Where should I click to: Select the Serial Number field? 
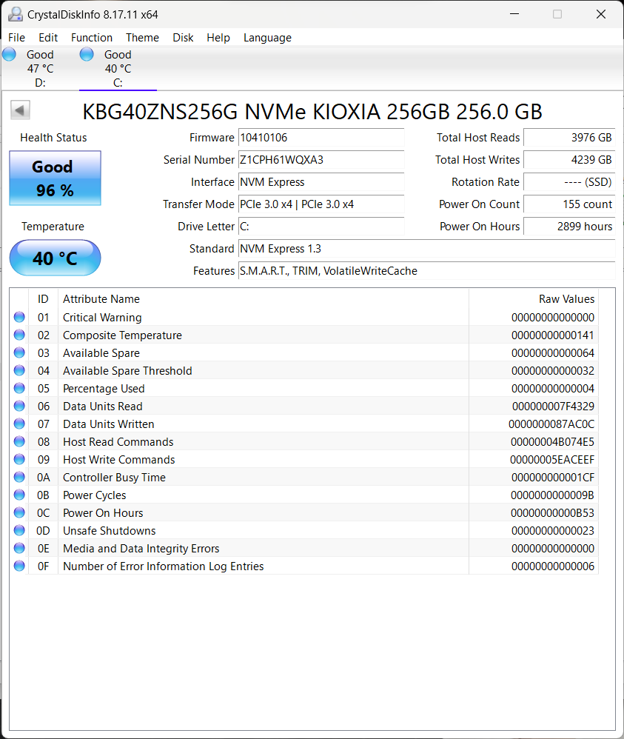[x=321, y=160]
